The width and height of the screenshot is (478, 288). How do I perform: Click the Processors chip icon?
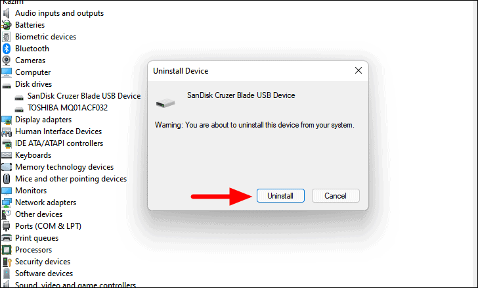[7, 250]
